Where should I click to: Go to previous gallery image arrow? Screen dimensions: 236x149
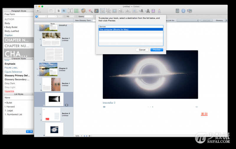coord(104,107)
